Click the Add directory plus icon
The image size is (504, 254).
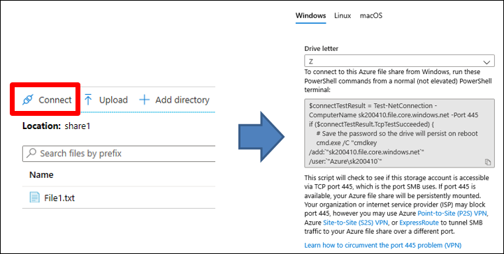point(144,100)
